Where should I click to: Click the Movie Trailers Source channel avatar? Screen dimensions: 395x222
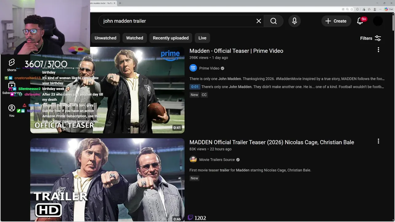coord(193,159)
